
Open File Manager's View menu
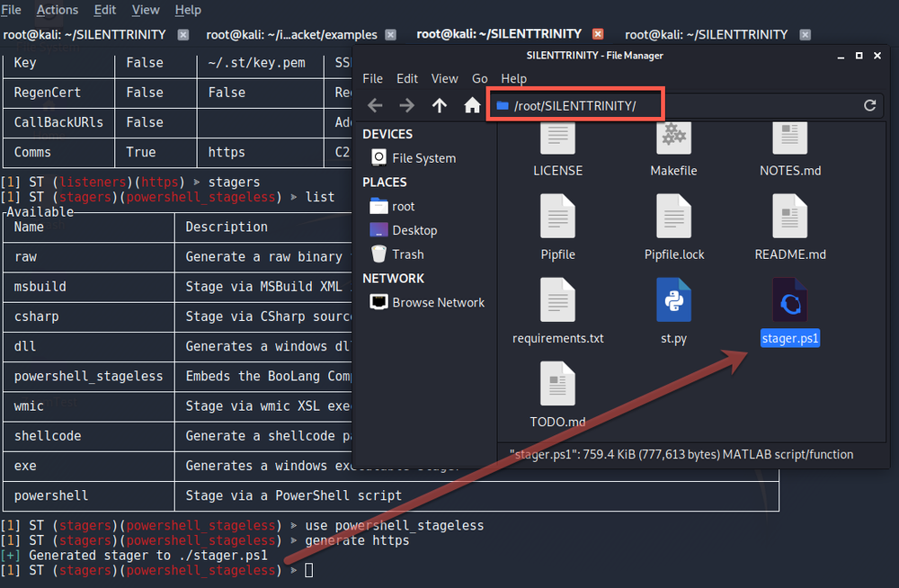point(444,78)
